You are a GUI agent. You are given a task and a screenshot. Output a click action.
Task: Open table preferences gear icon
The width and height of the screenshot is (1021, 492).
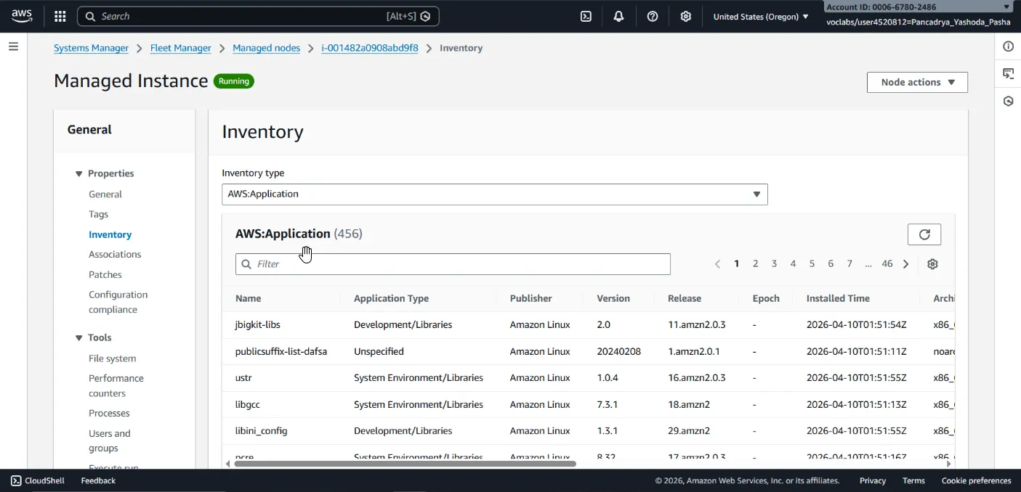932,263
